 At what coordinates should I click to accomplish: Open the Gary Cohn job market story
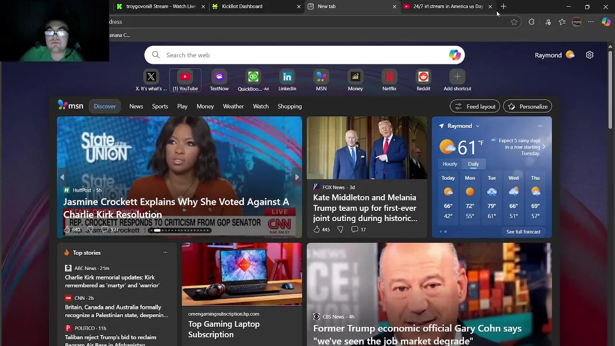tap(417, 334)
